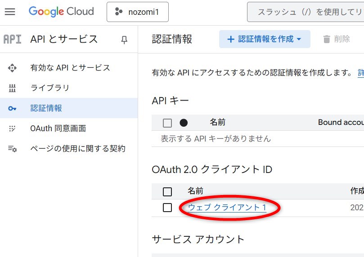Click the API logo in the sidebar header
This screenshot has height=257, width=364.
coord(12,39)
